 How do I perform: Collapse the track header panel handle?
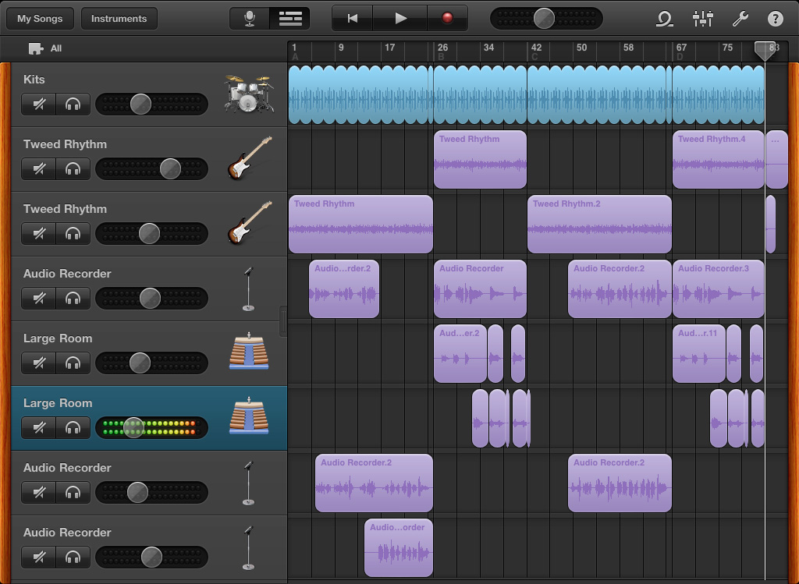click(x=282, y=321)
